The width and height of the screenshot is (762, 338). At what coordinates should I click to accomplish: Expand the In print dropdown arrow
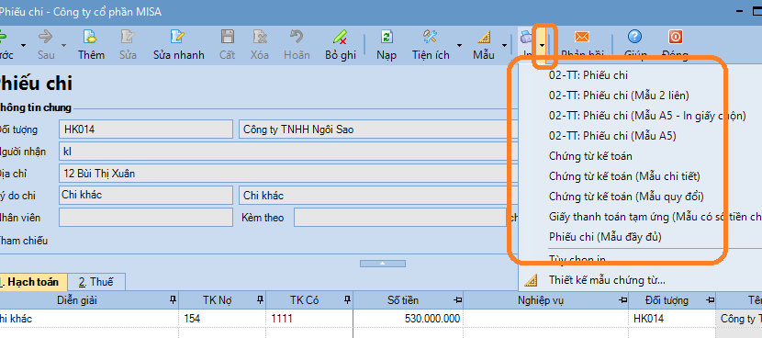click(x=543, y=45)
